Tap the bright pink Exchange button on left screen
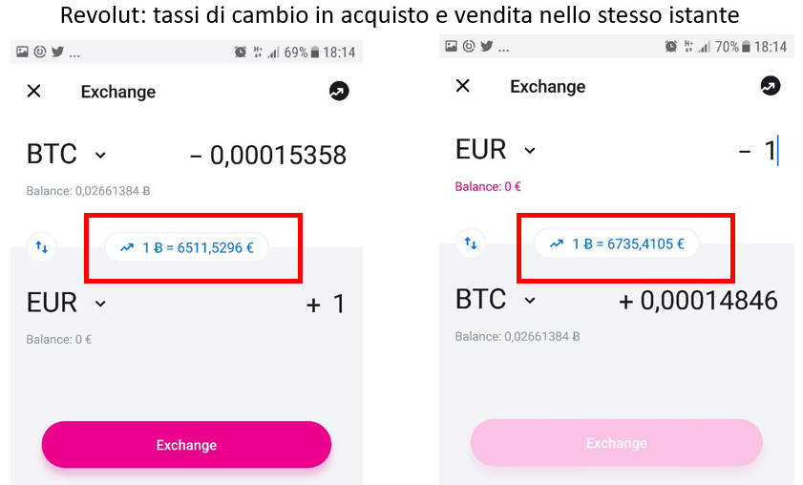803x485 pixels. click(186, 445)
